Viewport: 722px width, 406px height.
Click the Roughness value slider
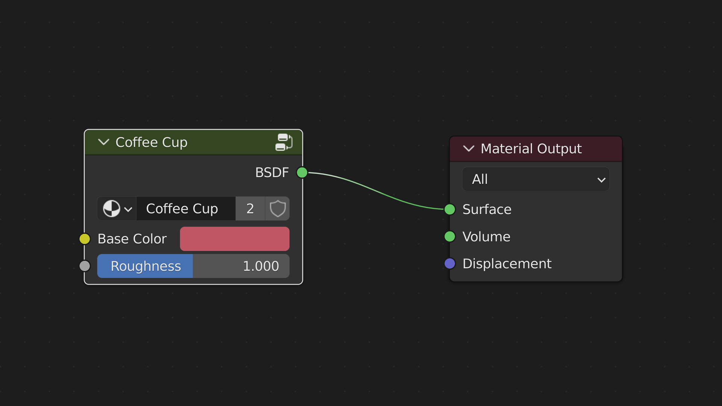[x=193, y=266]
